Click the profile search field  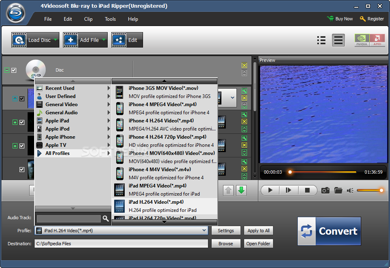click(69, 219)
